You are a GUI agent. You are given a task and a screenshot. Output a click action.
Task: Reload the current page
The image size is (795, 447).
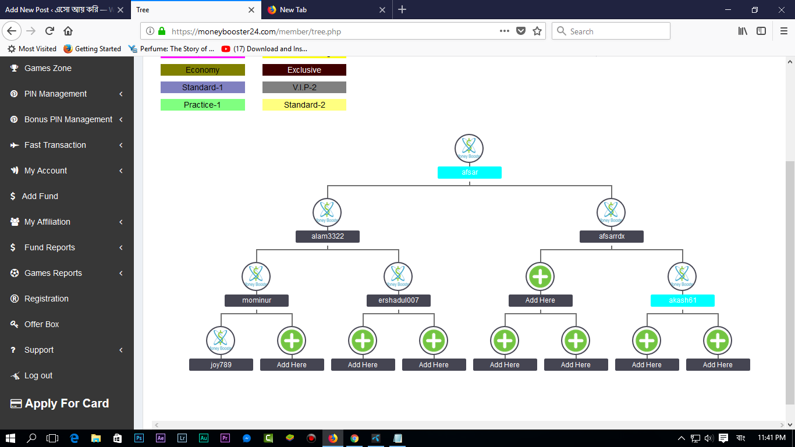click(49, 31)
